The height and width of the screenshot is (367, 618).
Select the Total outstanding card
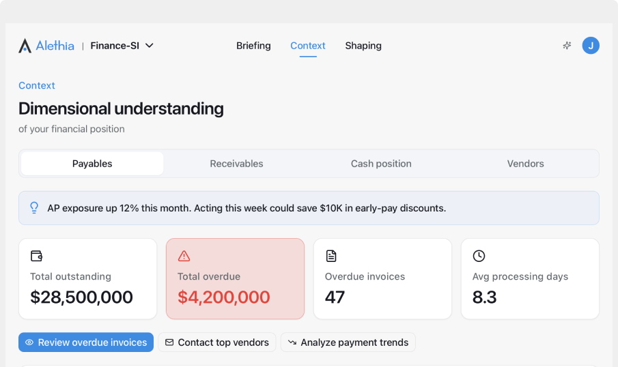pyautogui.click(x=88, y=279)
